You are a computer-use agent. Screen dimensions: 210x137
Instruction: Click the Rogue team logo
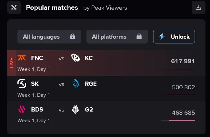(75, 83)
